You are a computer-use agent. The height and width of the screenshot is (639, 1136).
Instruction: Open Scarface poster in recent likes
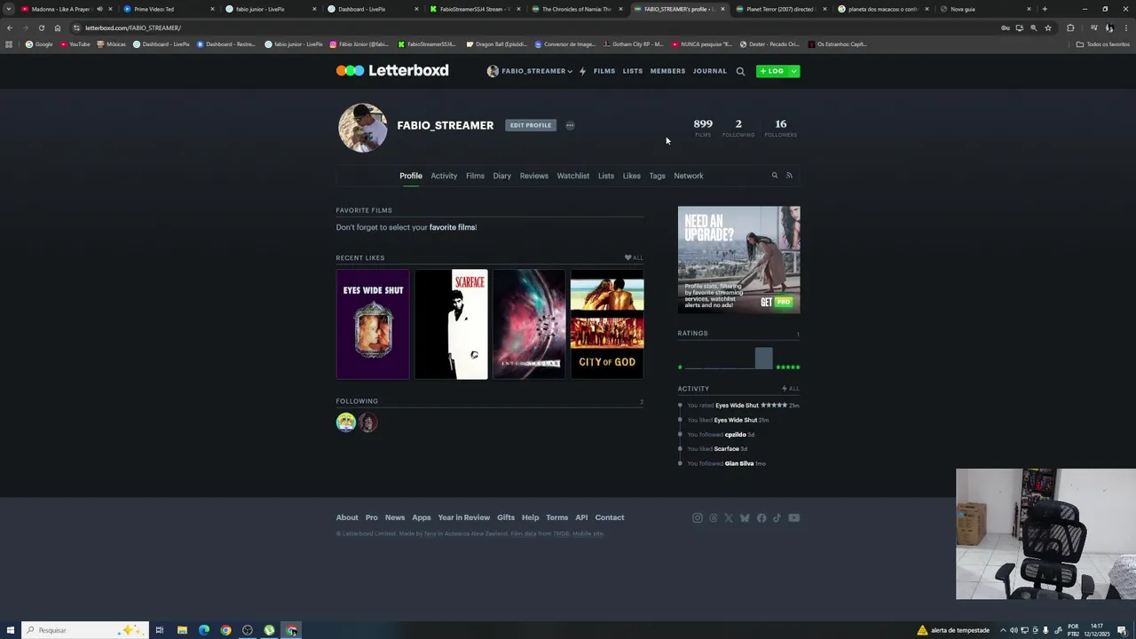point(451,324)
